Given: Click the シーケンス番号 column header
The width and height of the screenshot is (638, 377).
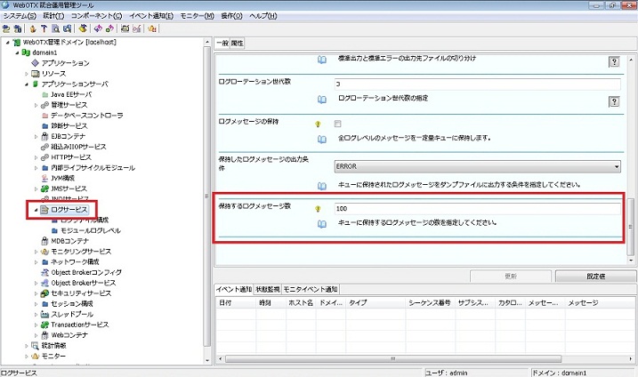Looking at the screenshot, I should [430, 303].
